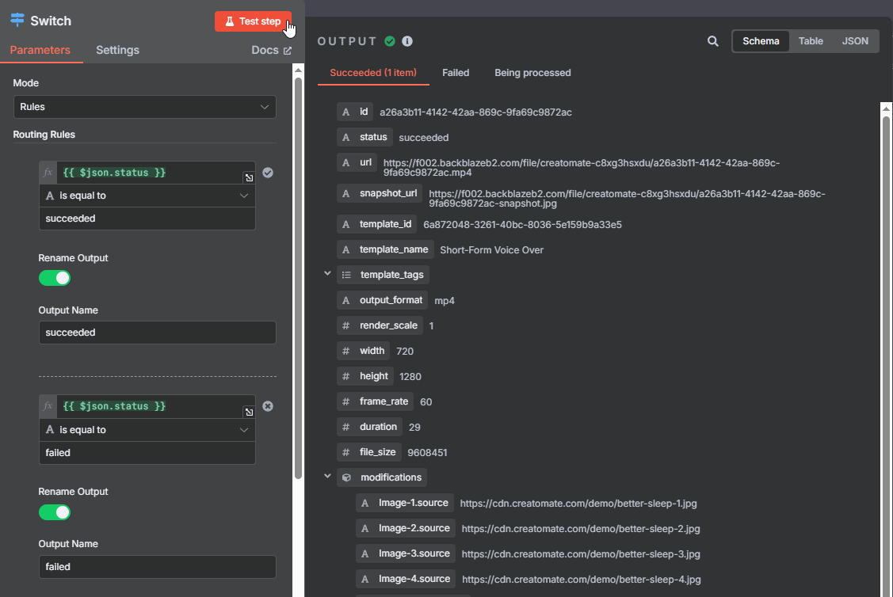893x597 pixels.
Task: Click the Test step button
Action: 253,21
